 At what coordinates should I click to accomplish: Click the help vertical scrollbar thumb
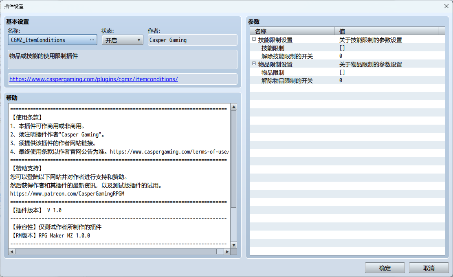coord(234,159)
